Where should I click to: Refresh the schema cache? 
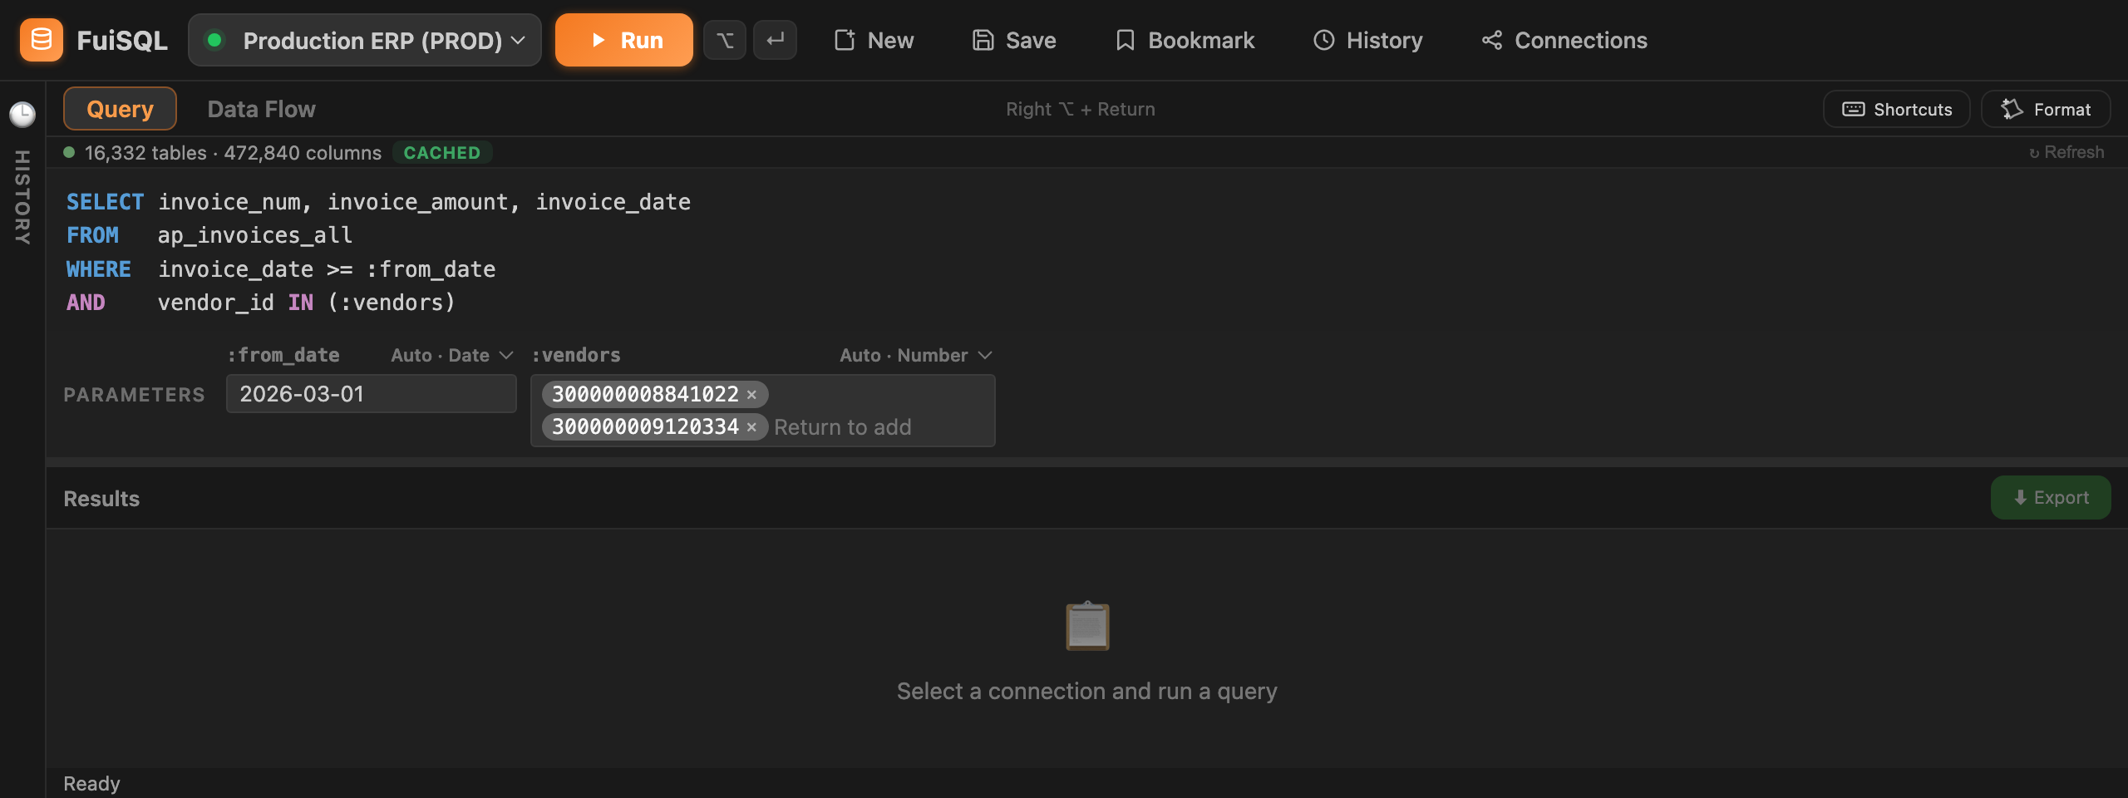coord(2066,152)
